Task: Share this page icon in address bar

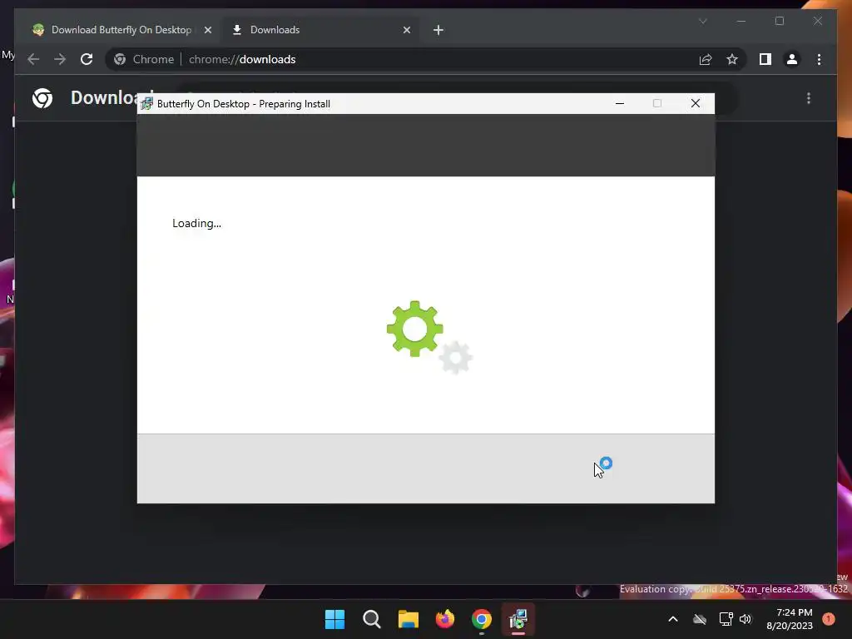Action: tap(706, 59)
